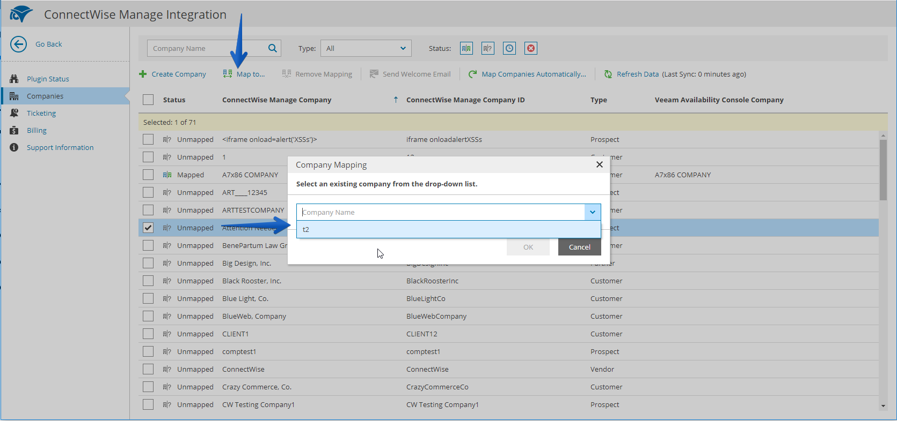Open the Type filter dropdown
The width and height of the screenshot is (897, 421).
tap(366, 48)
